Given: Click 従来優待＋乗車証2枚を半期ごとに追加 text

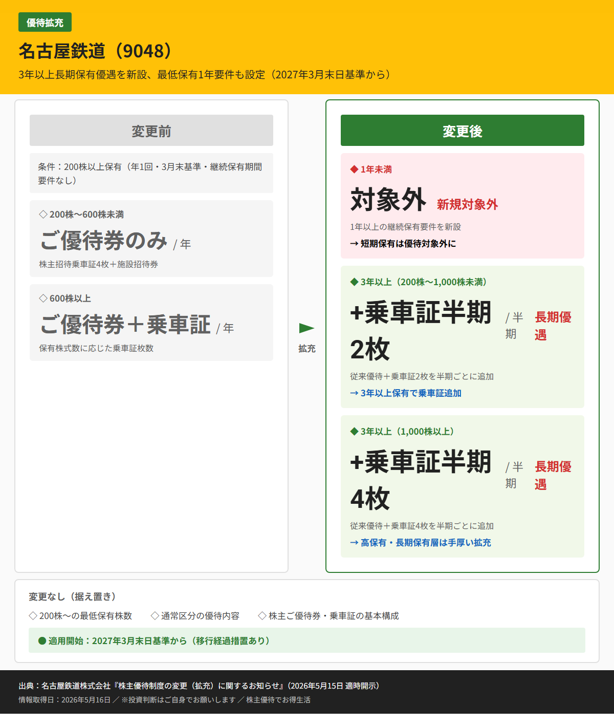Looking at the screenshot, I should [422, 376].
